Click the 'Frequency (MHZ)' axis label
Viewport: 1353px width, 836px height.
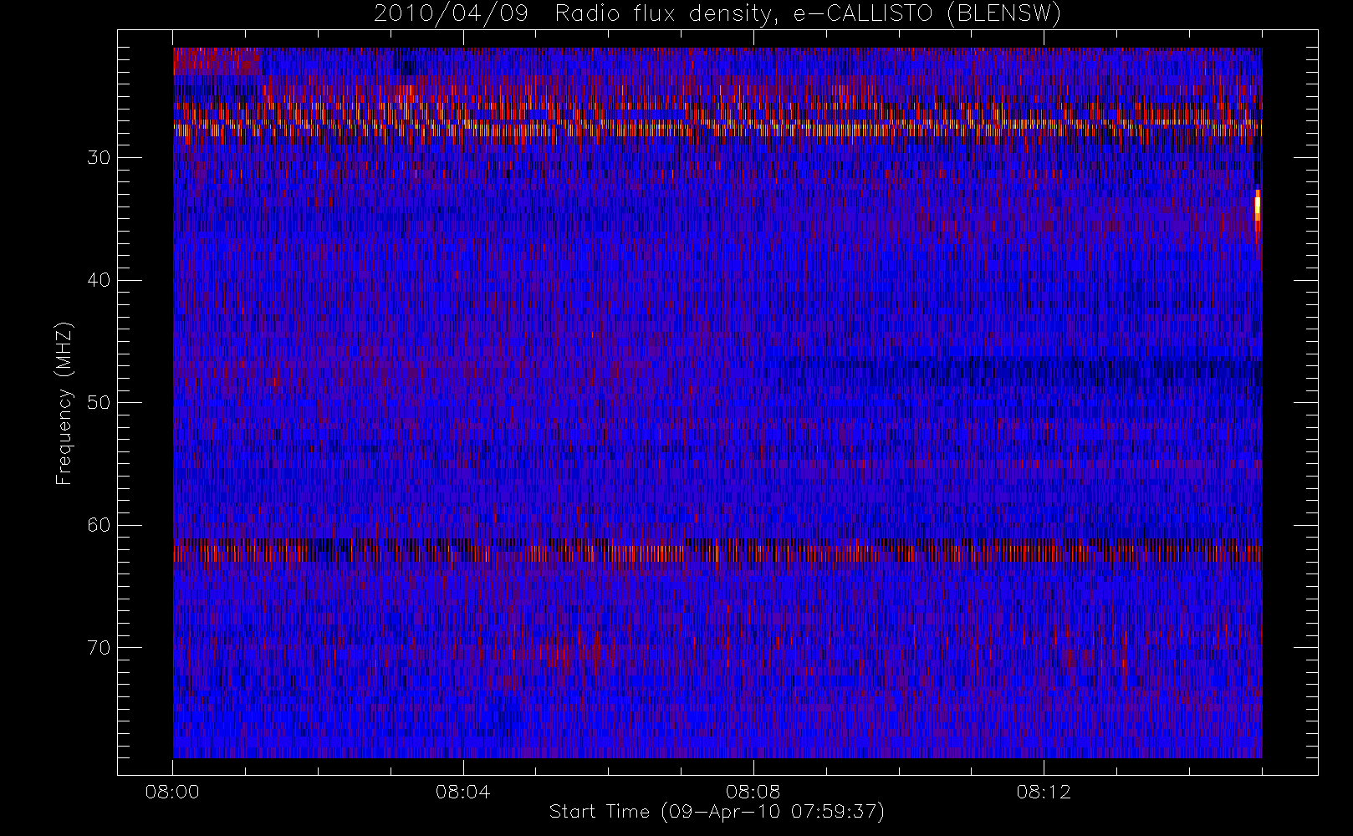click(x=64, y=403)
